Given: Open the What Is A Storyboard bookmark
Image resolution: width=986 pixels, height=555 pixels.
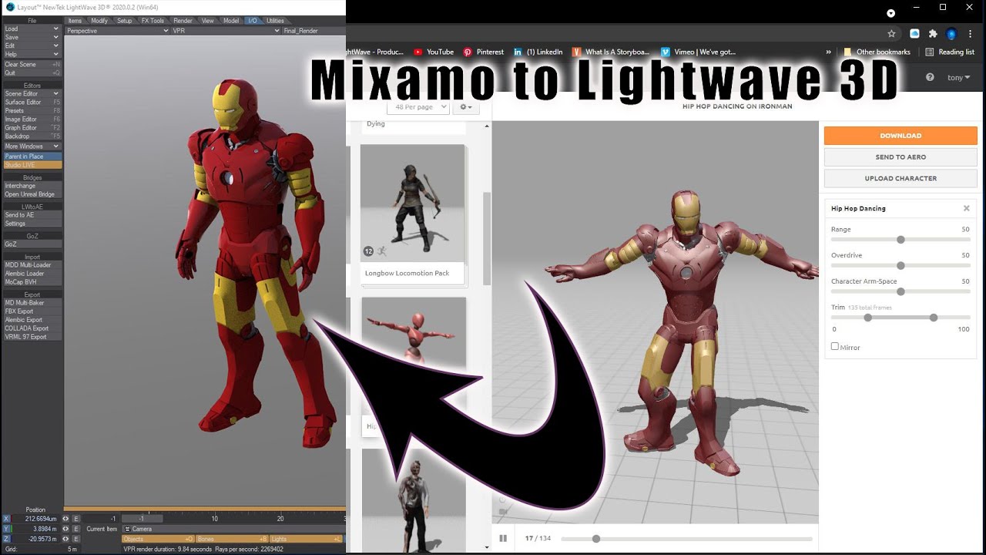Looking at the screenshot, I should coord(611,52).
